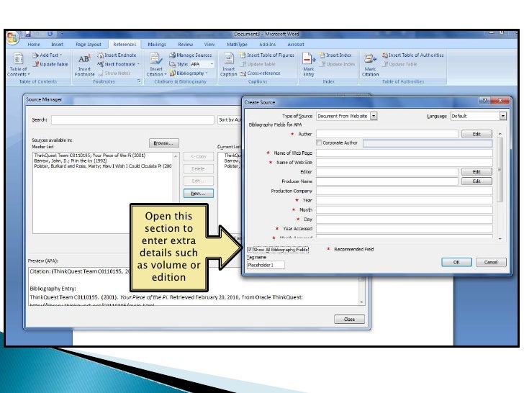Click the Tag name field

266,265
